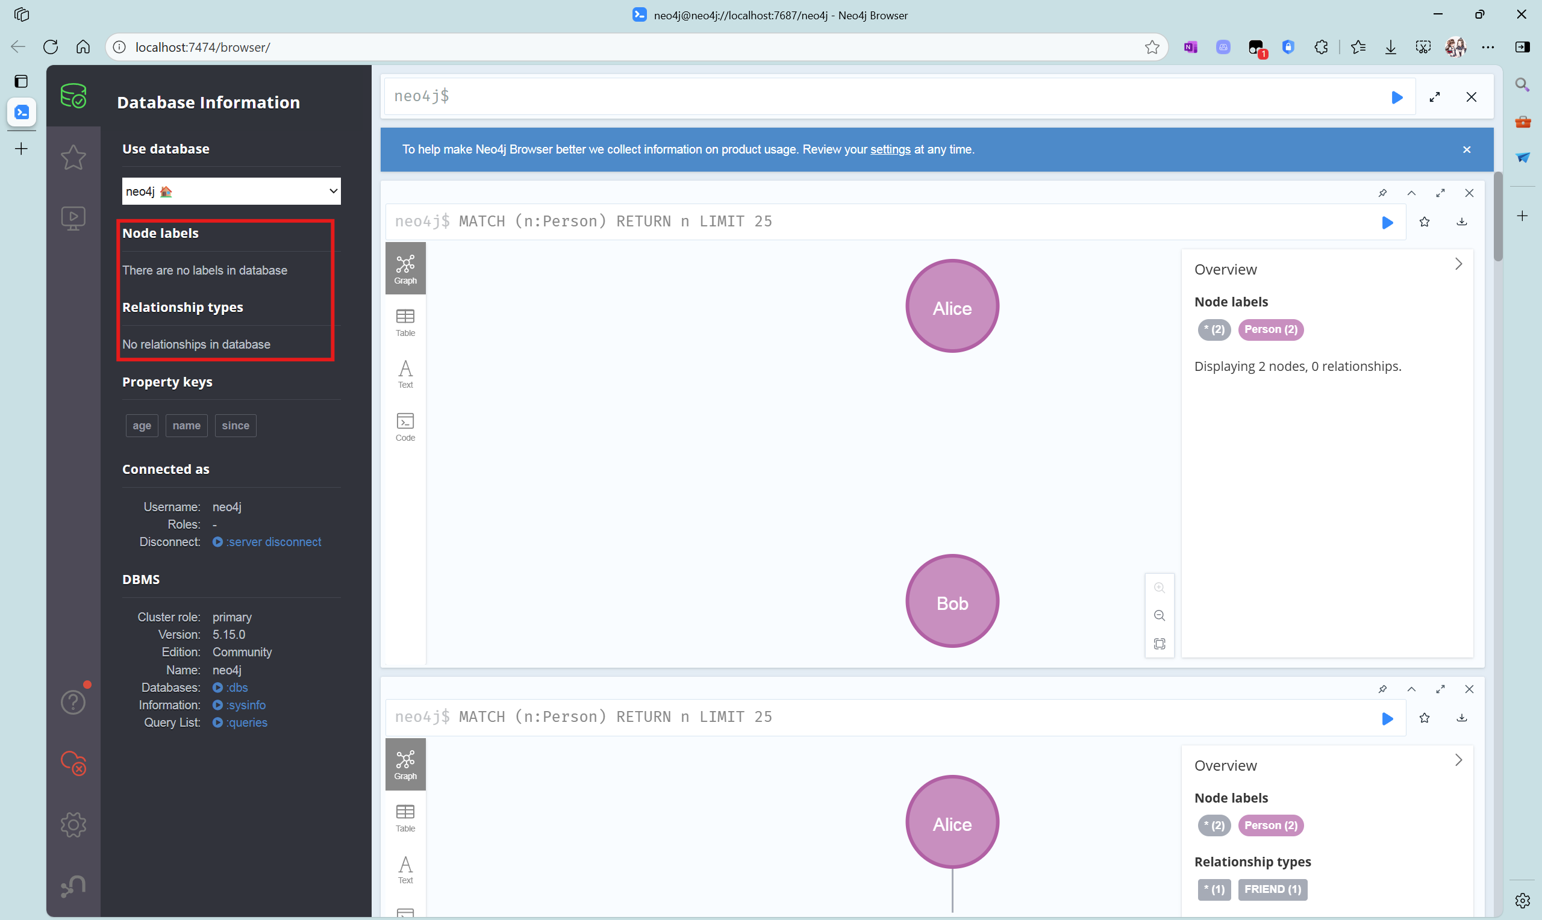
Task: Rerun the first MATCH Person query
Action: point(1387,222)
